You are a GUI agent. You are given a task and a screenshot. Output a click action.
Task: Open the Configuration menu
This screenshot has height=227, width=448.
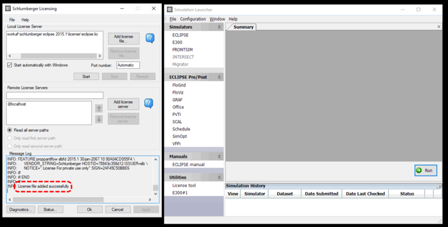point(193,19)
